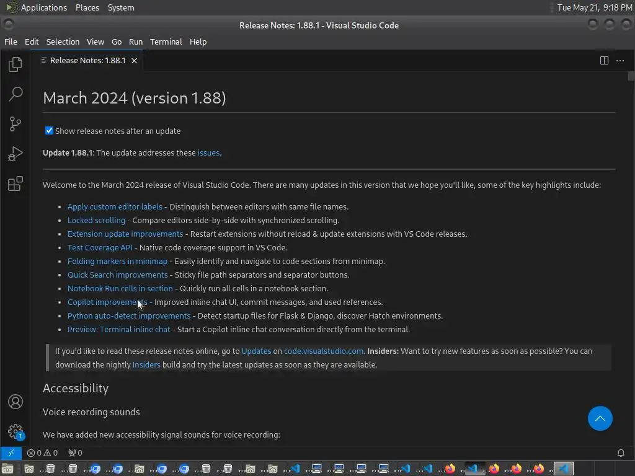
Task: Open the Explorer view in activity bar
Action: coord(15,64)
